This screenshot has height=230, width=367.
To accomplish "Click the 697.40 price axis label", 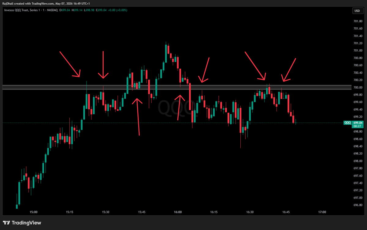I will (x=358, y=183).
